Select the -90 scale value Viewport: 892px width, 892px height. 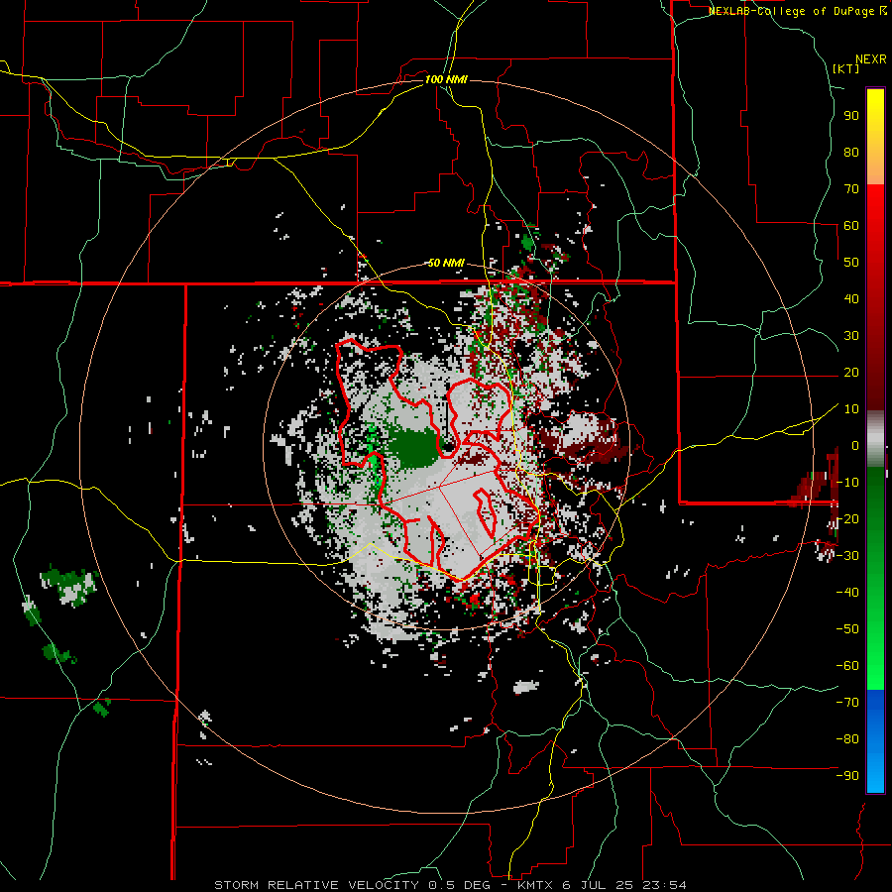click(847, 776)
